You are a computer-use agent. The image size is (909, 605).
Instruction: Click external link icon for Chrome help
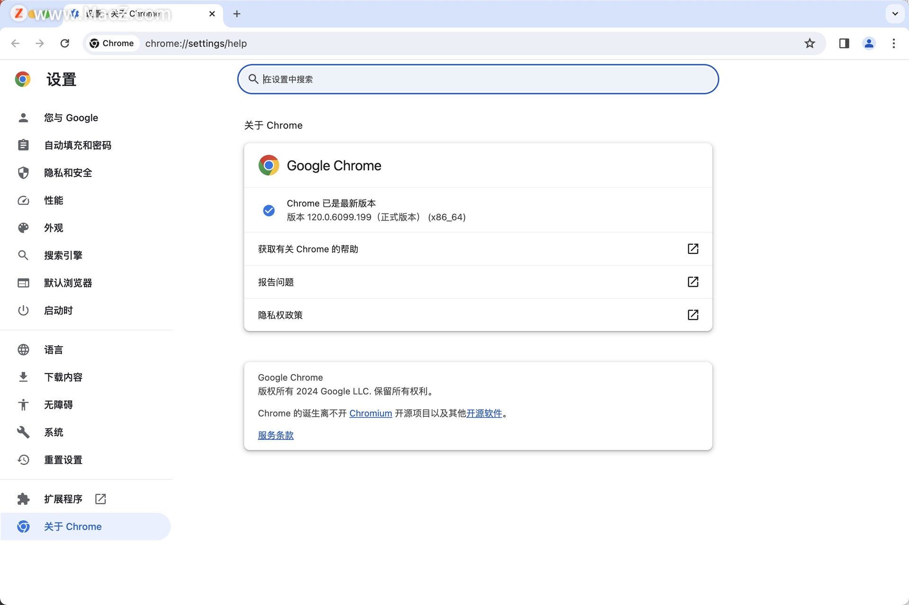point(693,249)
